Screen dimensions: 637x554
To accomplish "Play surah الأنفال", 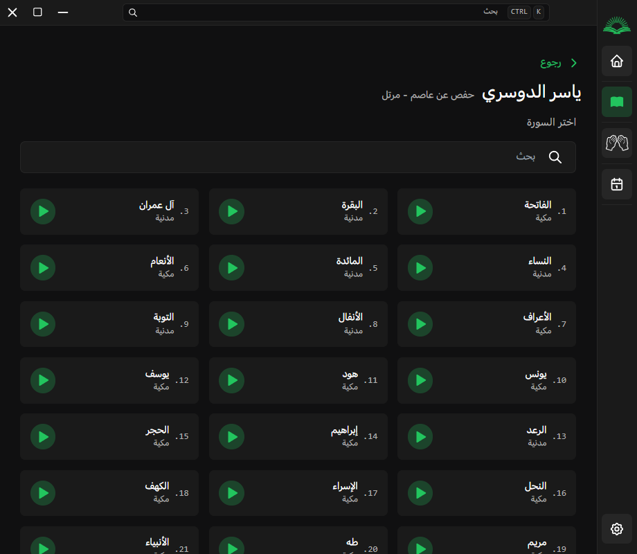I will [x=231, y=324].
